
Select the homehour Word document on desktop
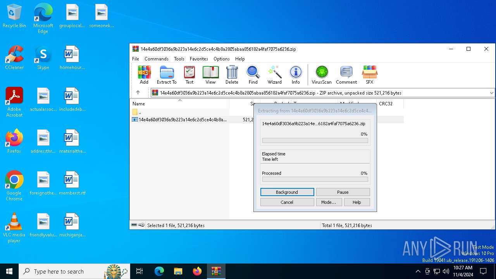tap(72, 58)
